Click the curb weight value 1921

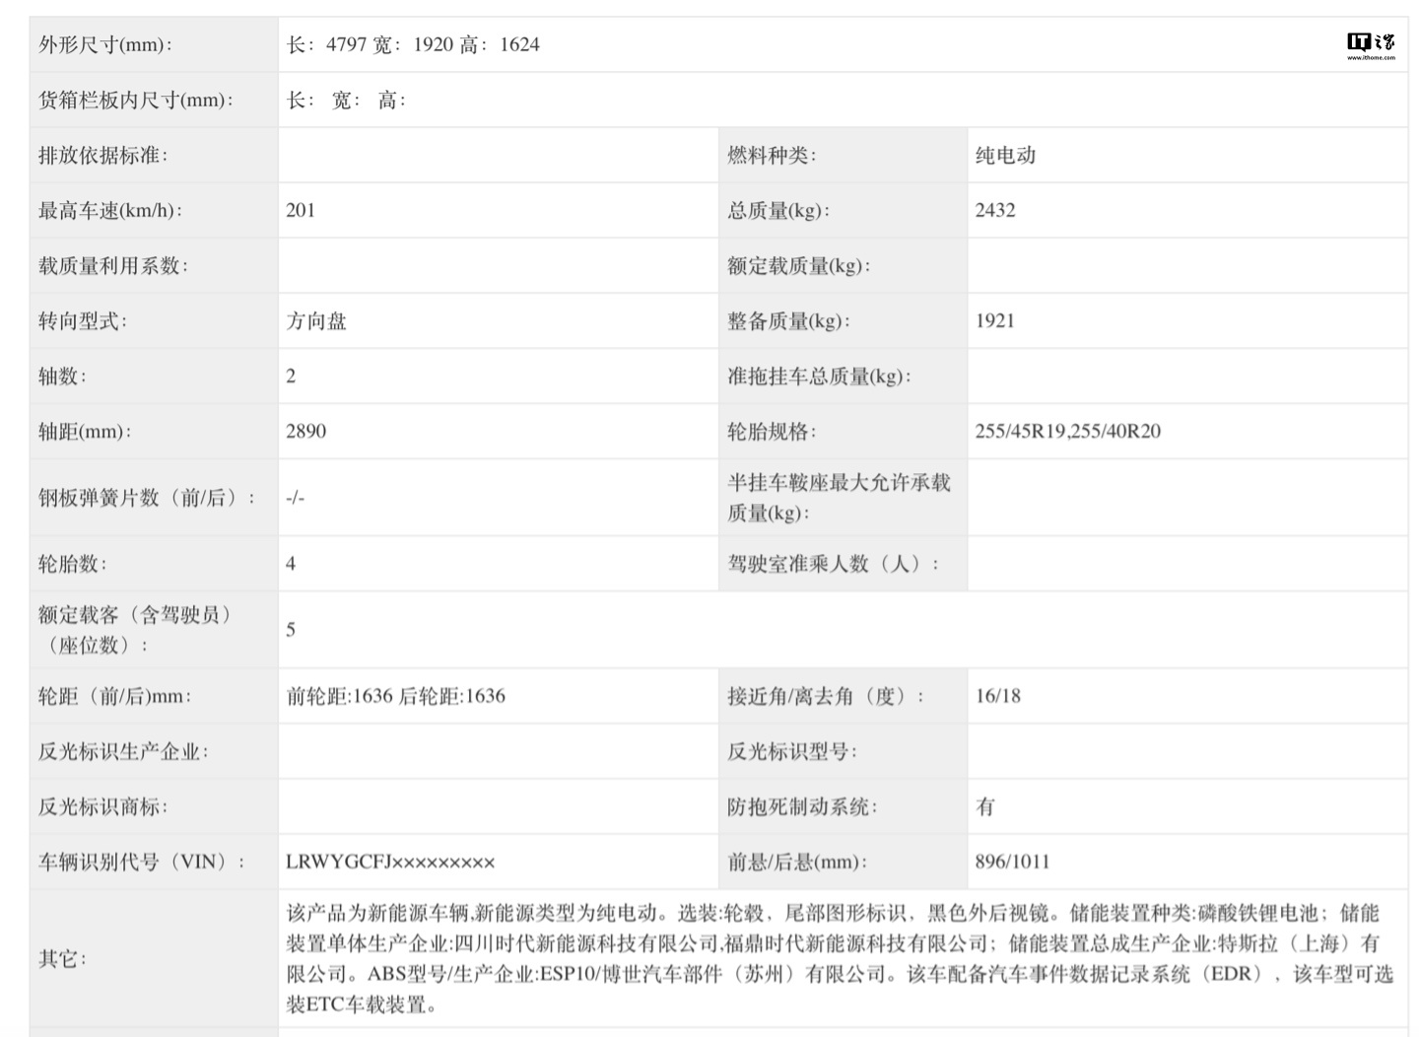click(x=994, y=320)
